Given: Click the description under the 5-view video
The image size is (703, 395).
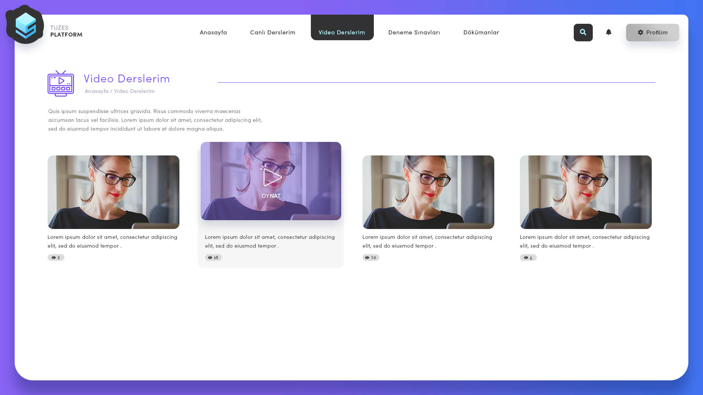Looking at the screenshot, I should (585, 241).
